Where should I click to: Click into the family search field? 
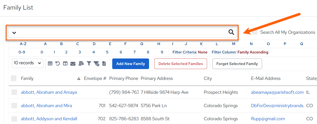(122, 33)
